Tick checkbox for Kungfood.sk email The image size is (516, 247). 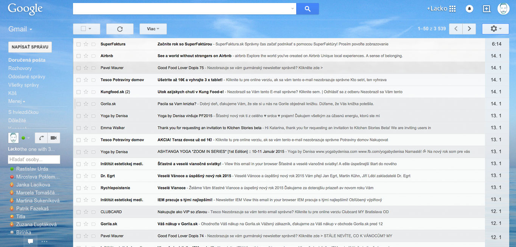(x=78, y=92)
